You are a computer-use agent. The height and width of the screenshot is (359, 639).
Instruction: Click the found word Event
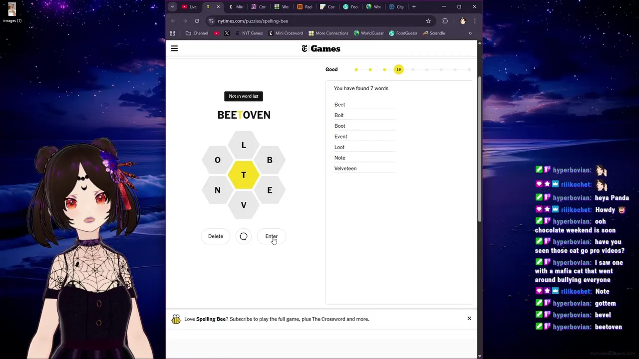pos(340,137)
